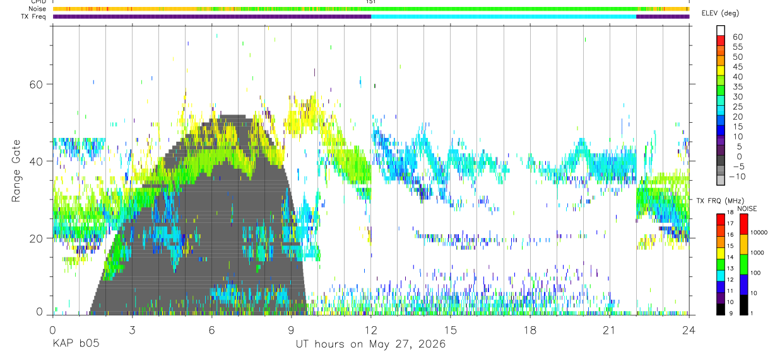775x357 pixels.
Task: Click the yellow swatch in ELEV colorbar
Action: pos(721,71)
